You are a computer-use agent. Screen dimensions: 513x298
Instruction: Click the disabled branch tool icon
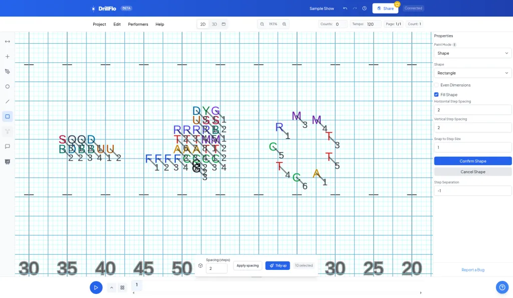7,131
